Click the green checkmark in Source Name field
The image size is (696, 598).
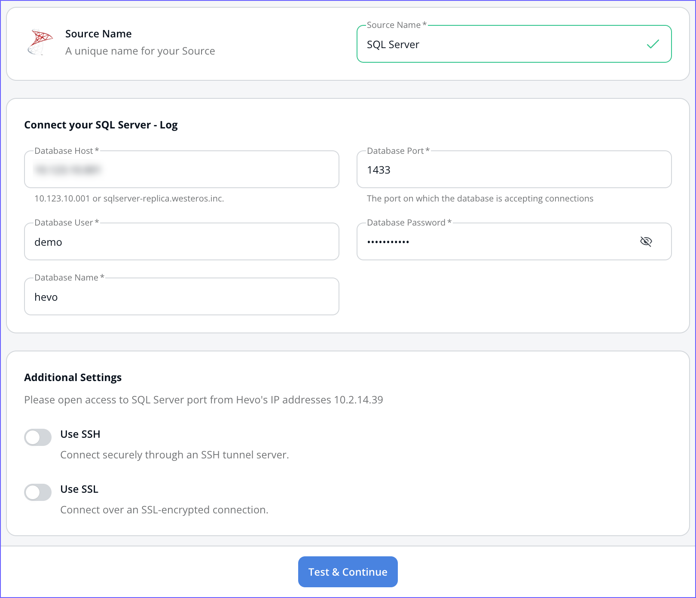653,44
